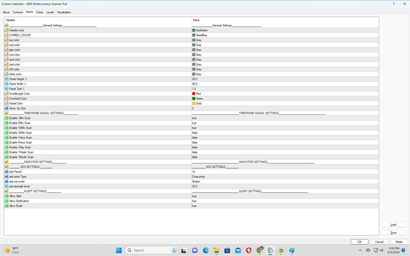Screen dimensions: 410x256
Task: Click the SeaGreen Header color swatch
Action: tap(194, 30)
